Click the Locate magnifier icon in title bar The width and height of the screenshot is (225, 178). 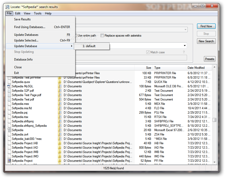[x=7, y=7]
